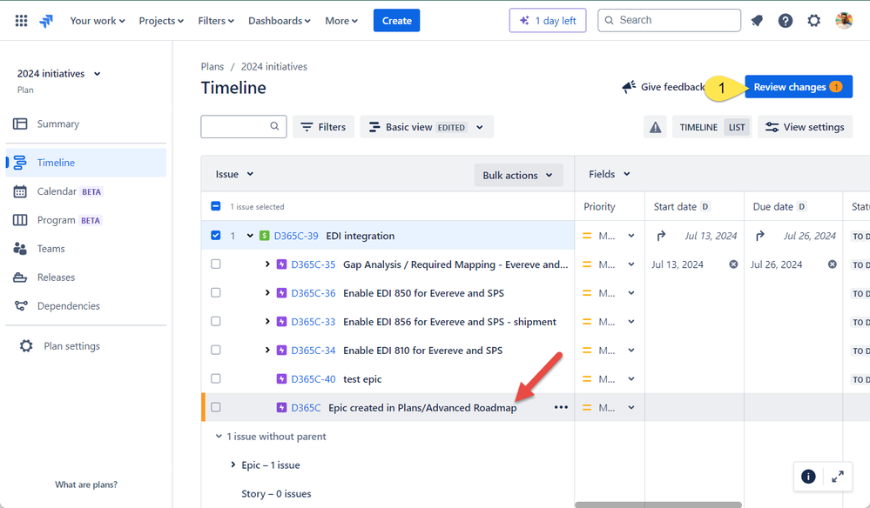Open the Bulk actions dropdown
This screenshot has height=508, width=870.
pos(518,175)
